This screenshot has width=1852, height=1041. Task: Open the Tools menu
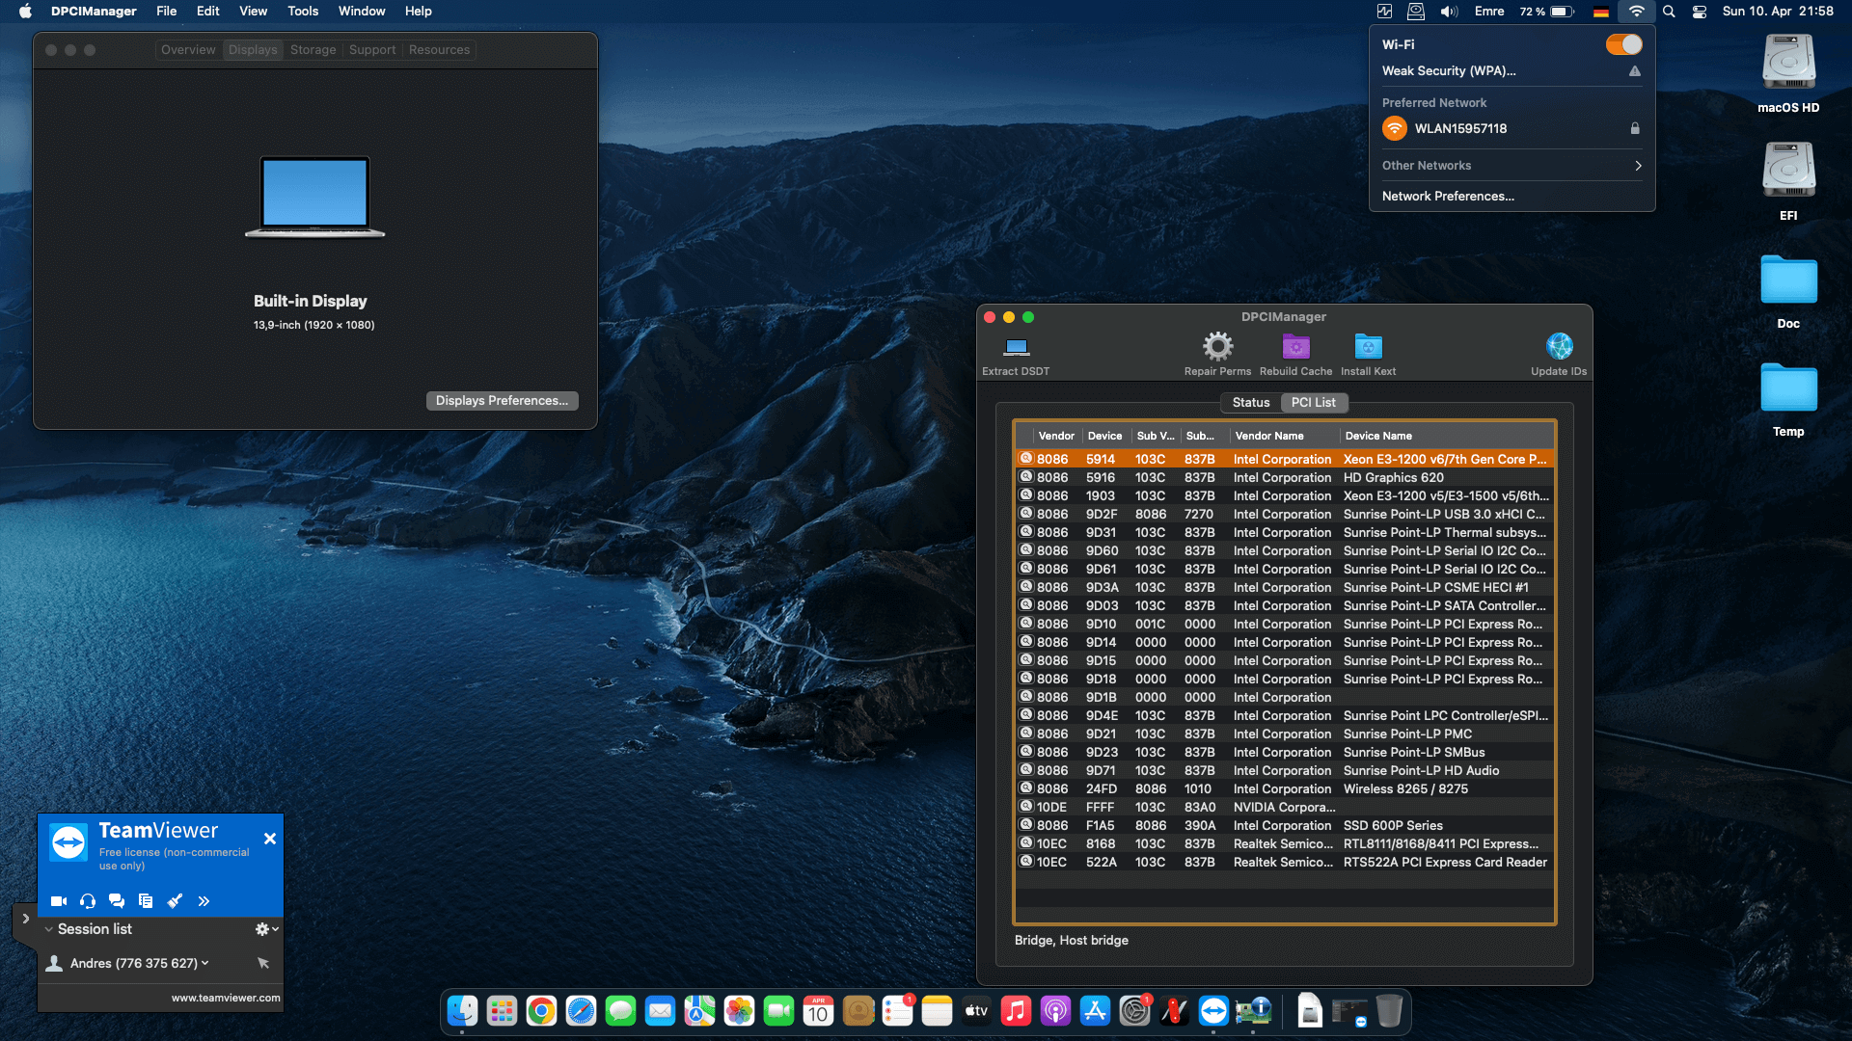coord(302,11)
